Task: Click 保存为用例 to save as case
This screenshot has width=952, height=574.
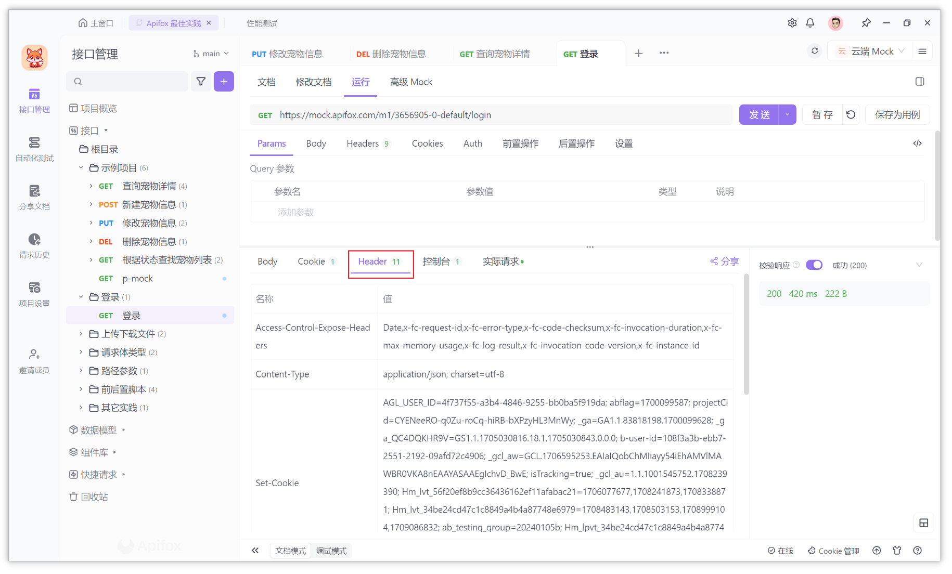Action: click(x=897, y=114)
